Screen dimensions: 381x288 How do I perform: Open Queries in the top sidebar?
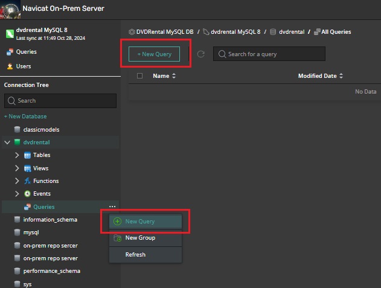point(26,52)
